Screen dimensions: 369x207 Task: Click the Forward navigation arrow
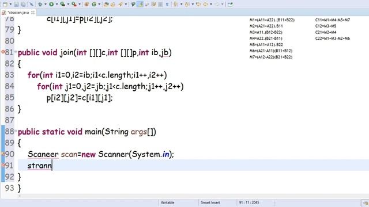pos(217,4)
